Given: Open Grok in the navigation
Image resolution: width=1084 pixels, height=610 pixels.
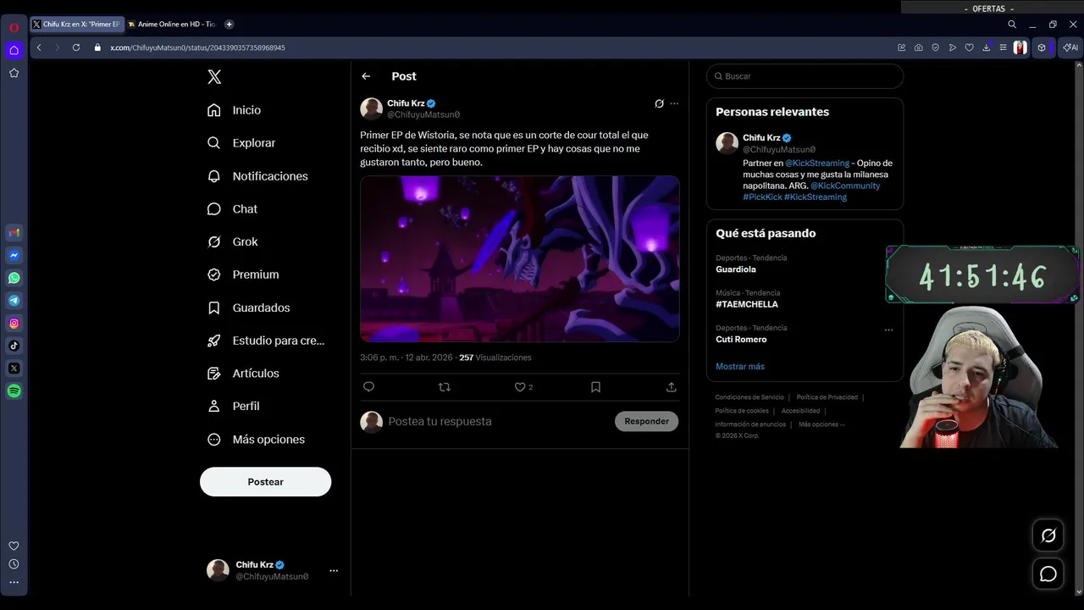Looking at the screenshot, I should pos(233,241).
